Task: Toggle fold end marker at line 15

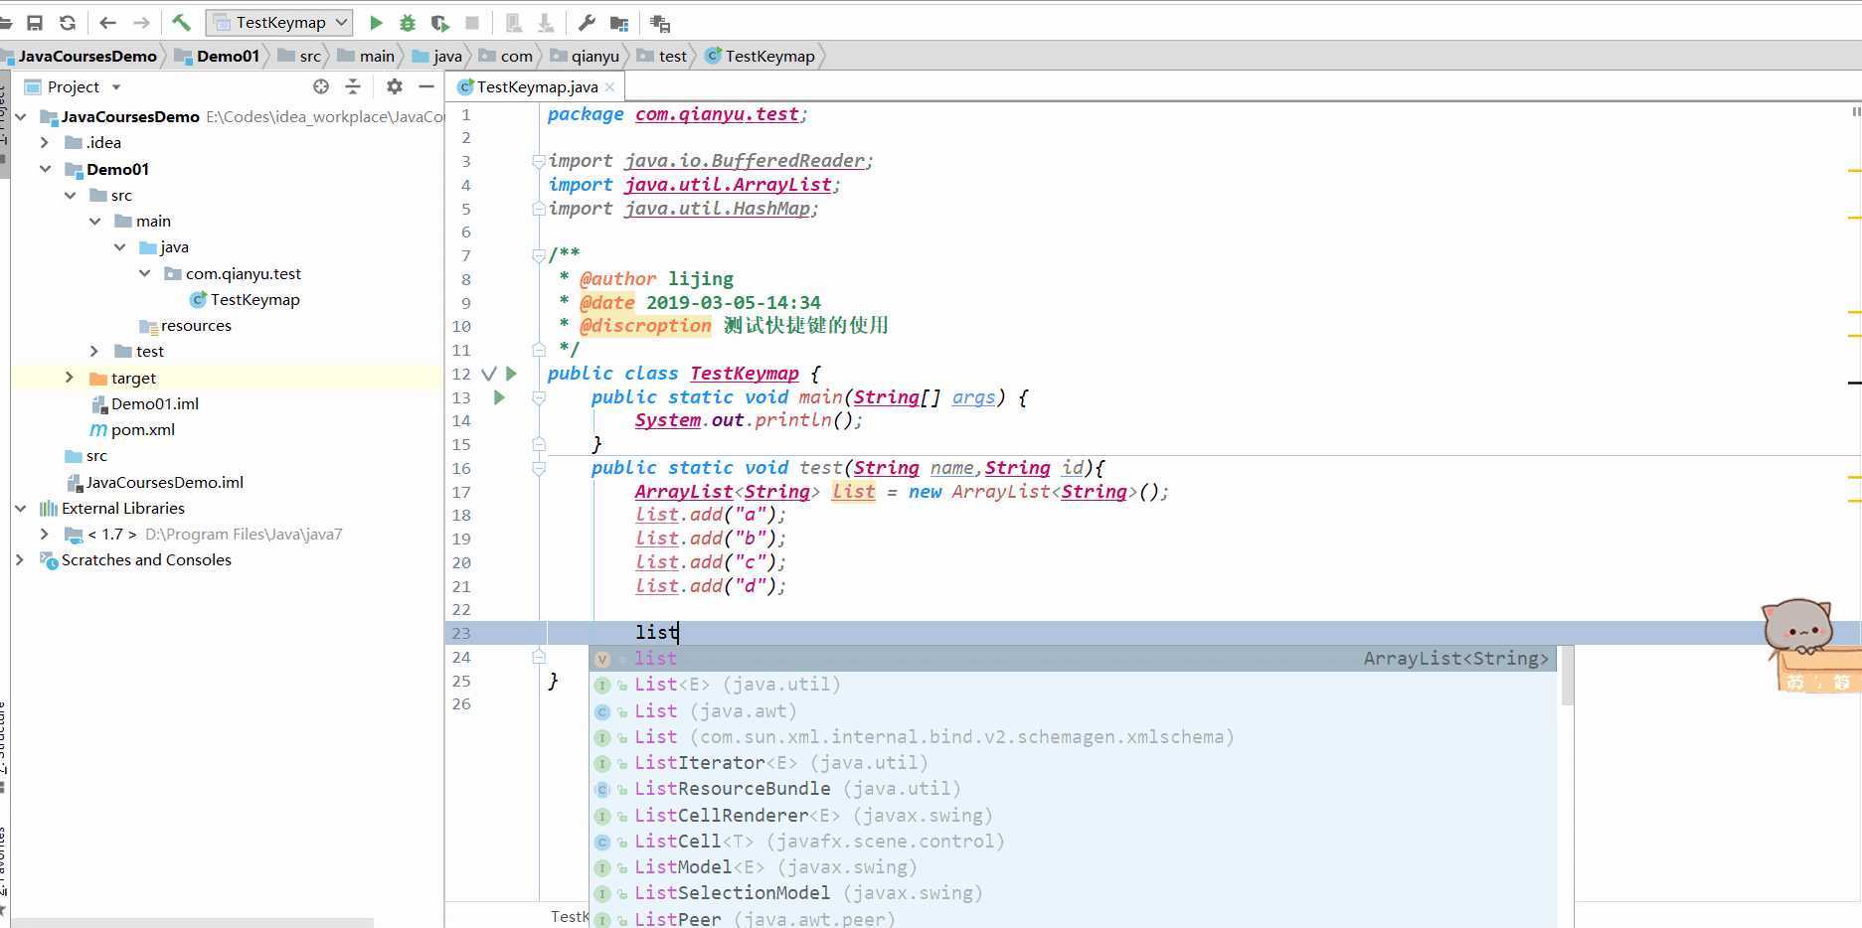Action: [539, 444]
